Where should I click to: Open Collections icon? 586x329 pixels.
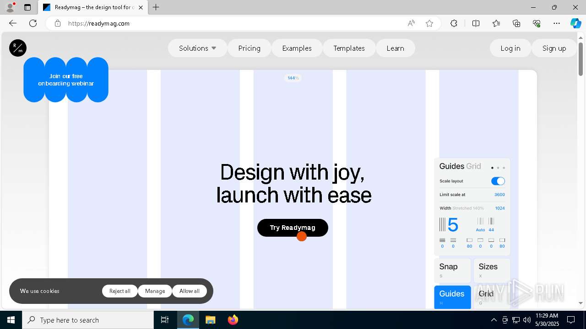tap(516, 23)
